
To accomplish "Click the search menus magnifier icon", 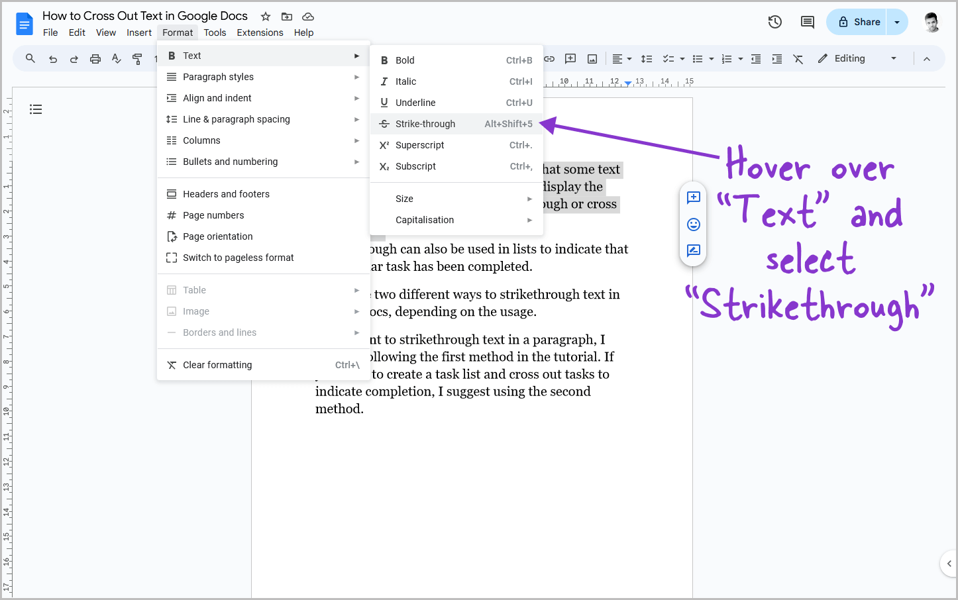I will 30,58.
